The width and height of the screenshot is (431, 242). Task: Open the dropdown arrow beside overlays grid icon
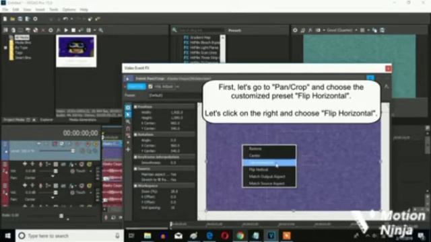tap(368, 30)
